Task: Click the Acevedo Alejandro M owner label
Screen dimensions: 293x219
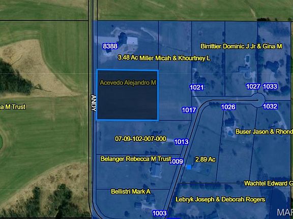Action: point(128,83)
